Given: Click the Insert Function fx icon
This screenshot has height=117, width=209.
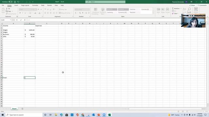Looking at the screenshot, I should (25, 20).
